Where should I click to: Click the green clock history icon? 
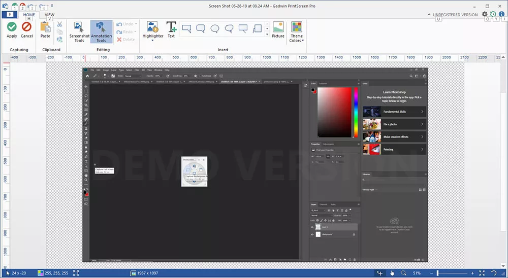[493, 14]
